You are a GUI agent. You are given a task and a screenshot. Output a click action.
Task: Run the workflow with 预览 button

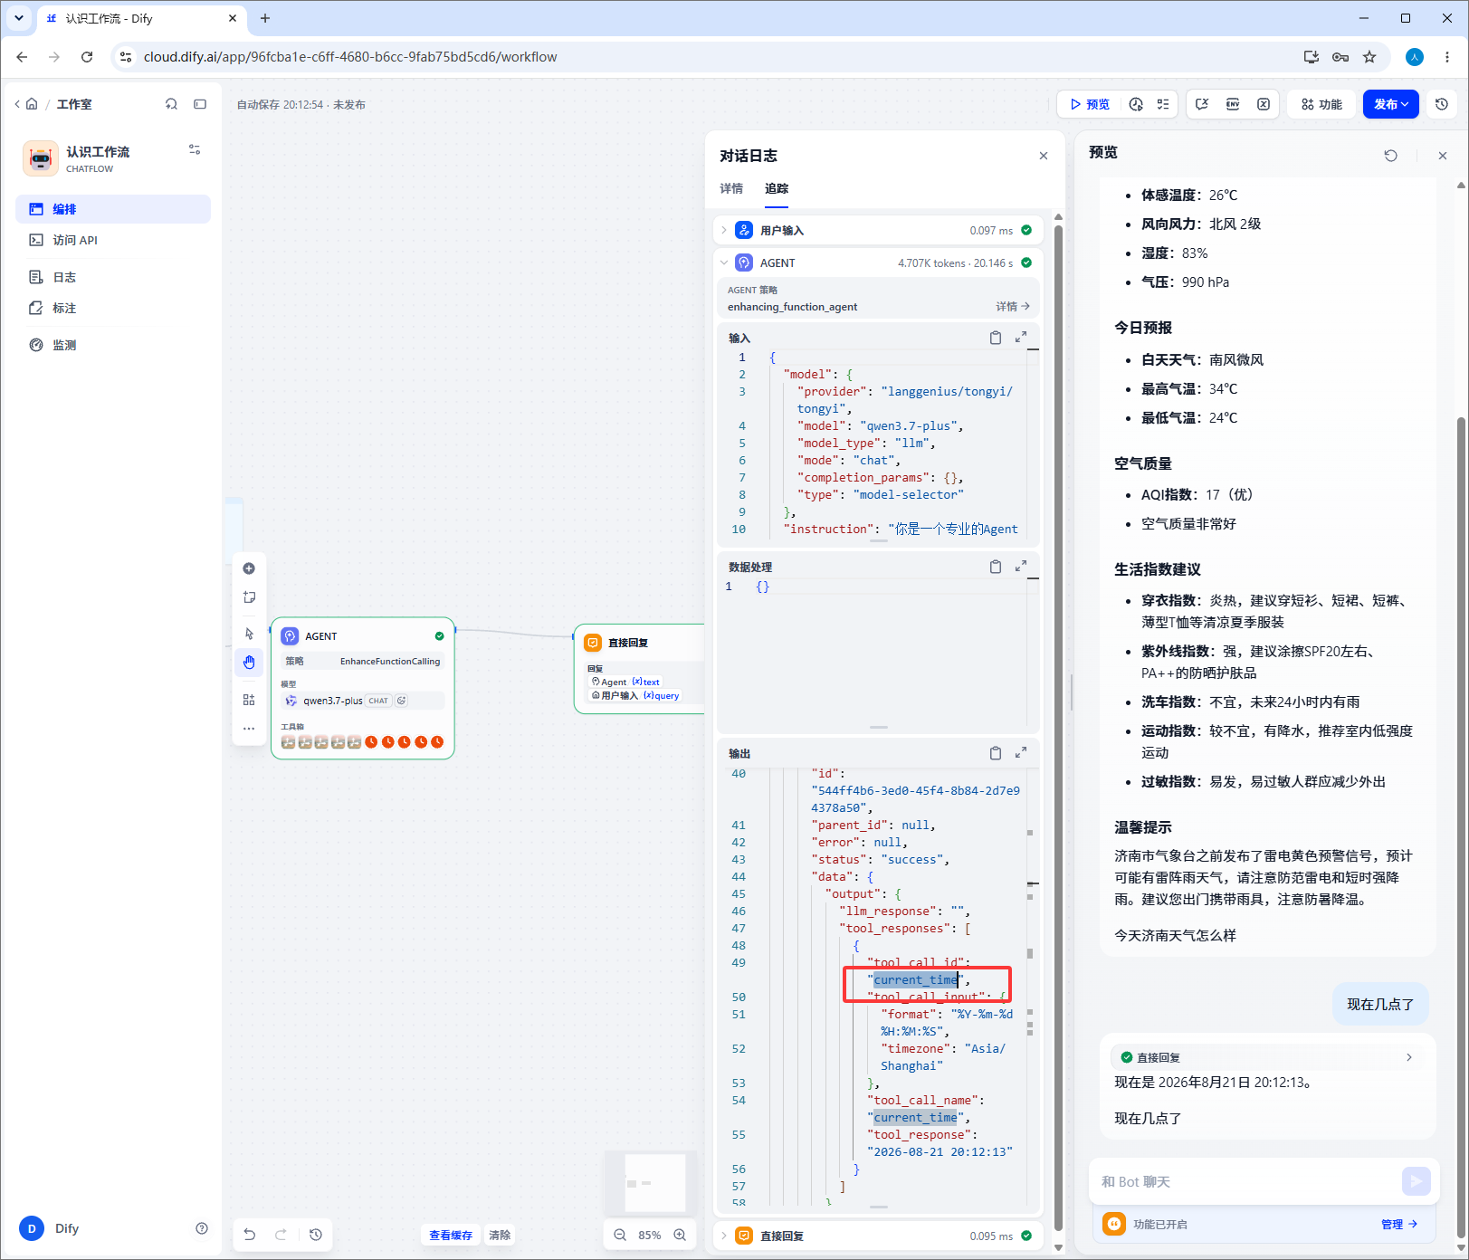pyautogui.click(x=1090, y=104)
